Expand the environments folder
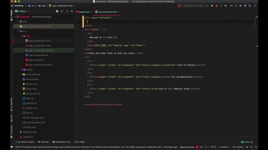The image size is (268, 150). pos(21,74)
